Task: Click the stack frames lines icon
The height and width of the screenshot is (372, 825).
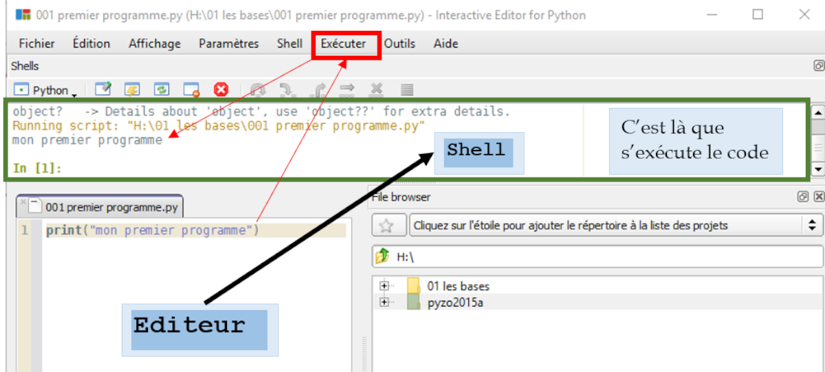Action: [x=407, y=89]
